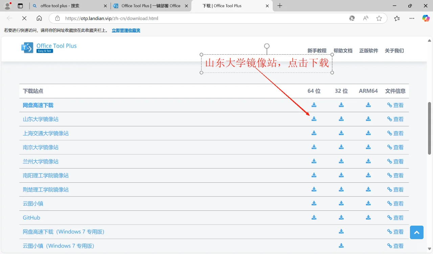Switch to the 'Office Tool Plus | 一键部署 Office' tab
The width and height of the screenshot is (433, 254).
[x=151, y=6]
